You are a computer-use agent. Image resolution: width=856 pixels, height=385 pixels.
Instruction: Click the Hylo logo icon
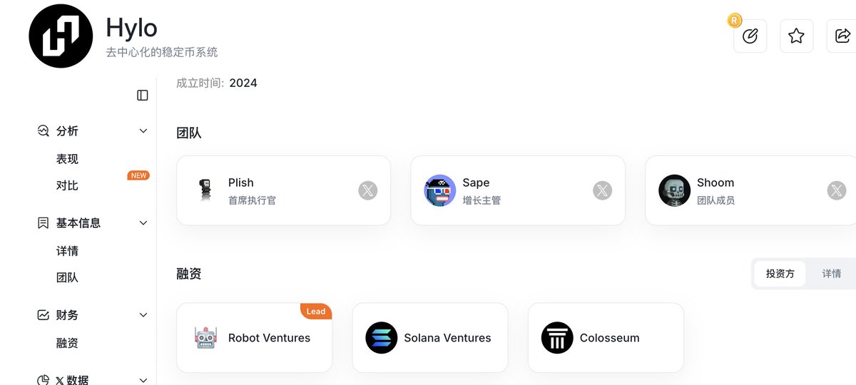61,36
